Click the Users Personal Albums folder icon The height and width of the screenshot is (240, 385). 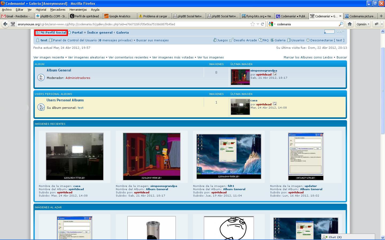(41, 107)
